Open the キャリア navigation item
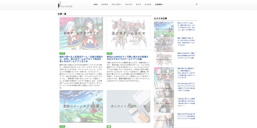257x128 pixels. (129, 4)
